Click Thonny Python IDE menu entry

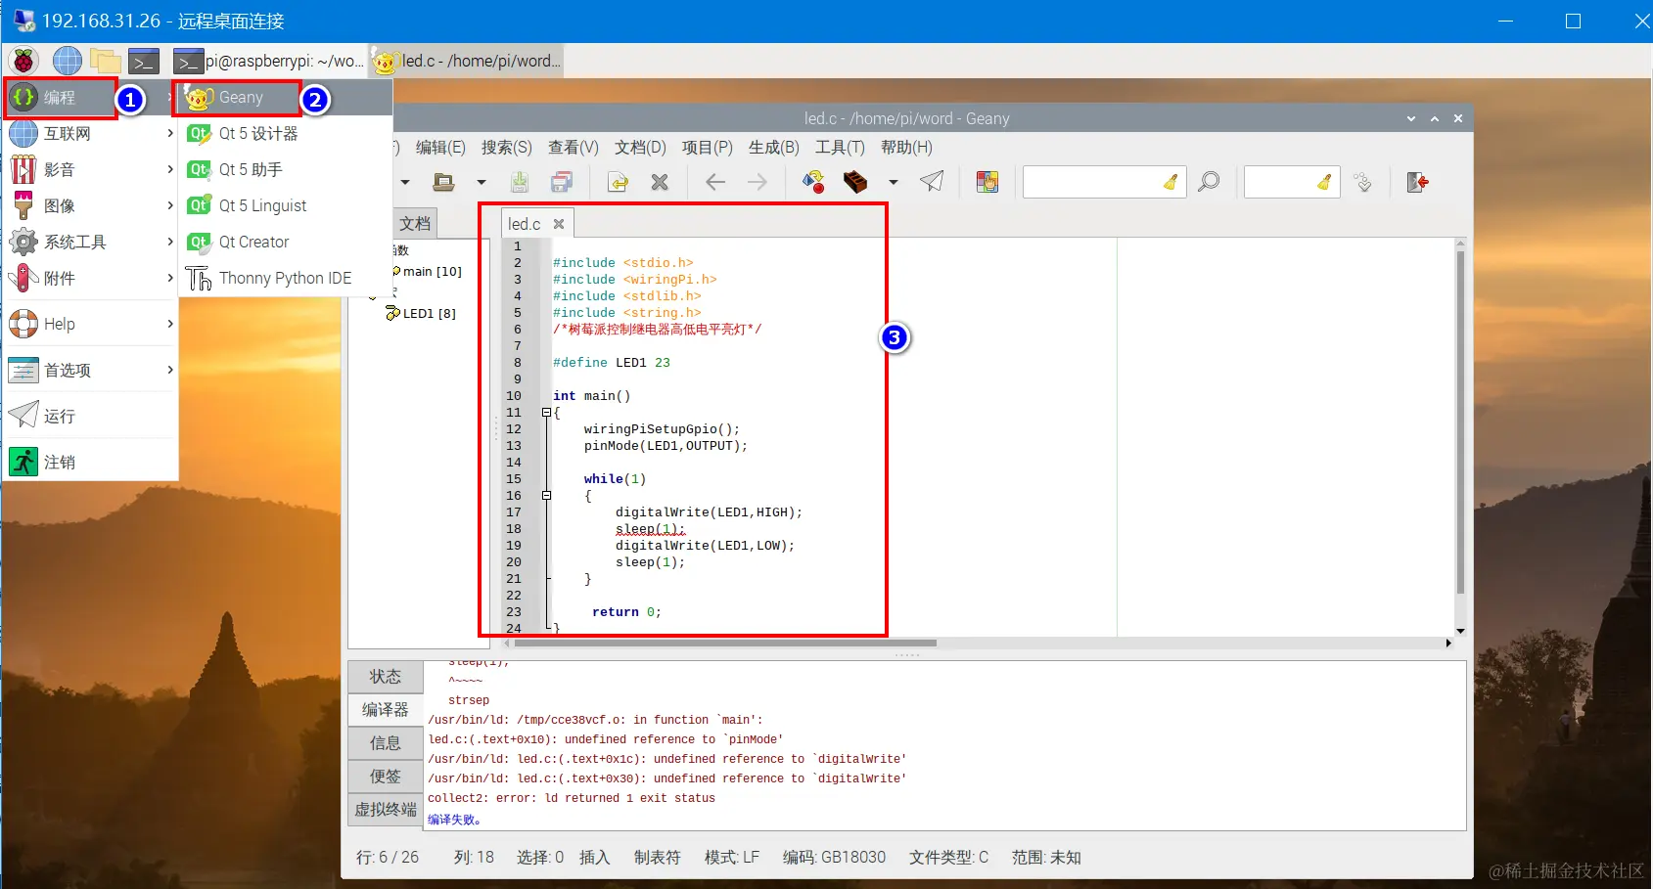coord(285,279)
